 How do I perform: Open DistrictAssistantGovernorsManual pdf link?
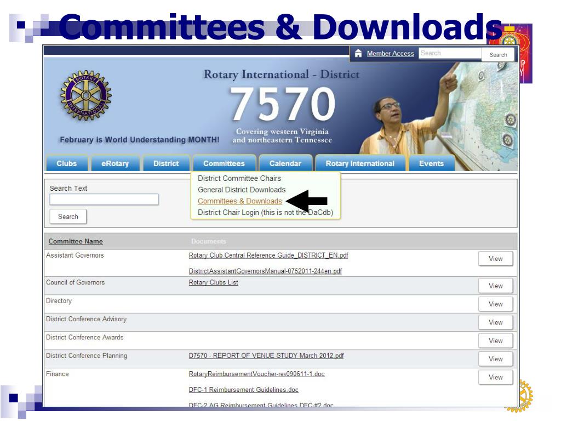click(x=265, y=271)
